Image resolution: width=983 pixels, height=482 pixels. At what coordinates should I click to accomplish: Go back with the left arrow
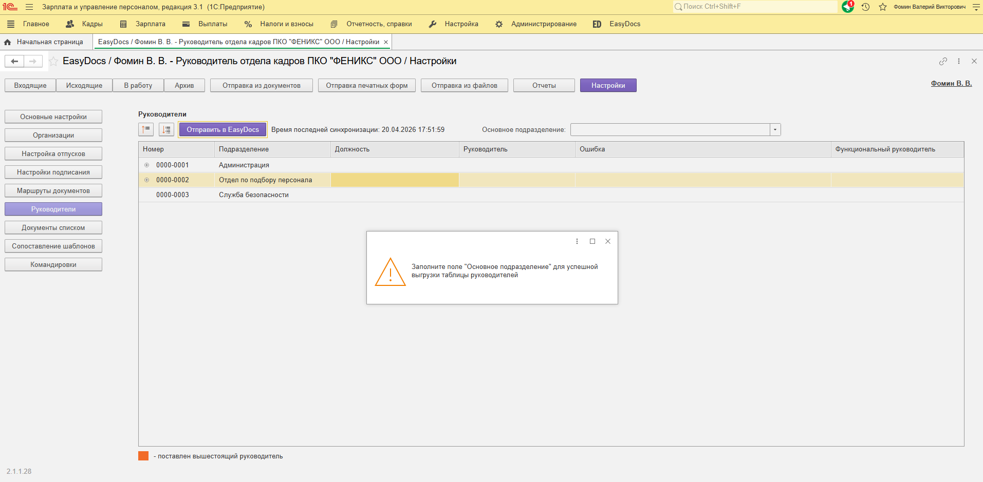[14, 62]
